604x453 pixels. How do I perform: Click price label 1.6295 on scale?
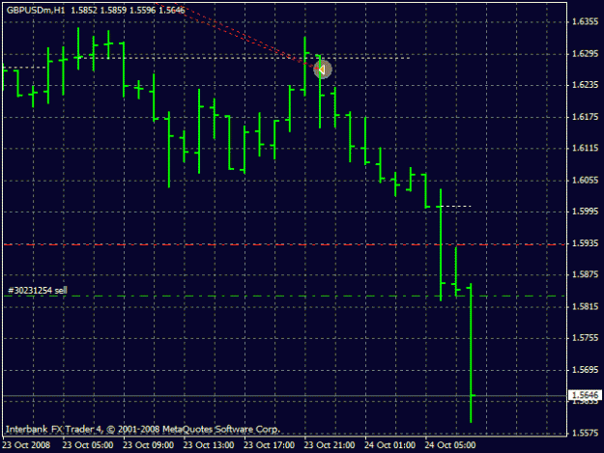tap(585, 53)
